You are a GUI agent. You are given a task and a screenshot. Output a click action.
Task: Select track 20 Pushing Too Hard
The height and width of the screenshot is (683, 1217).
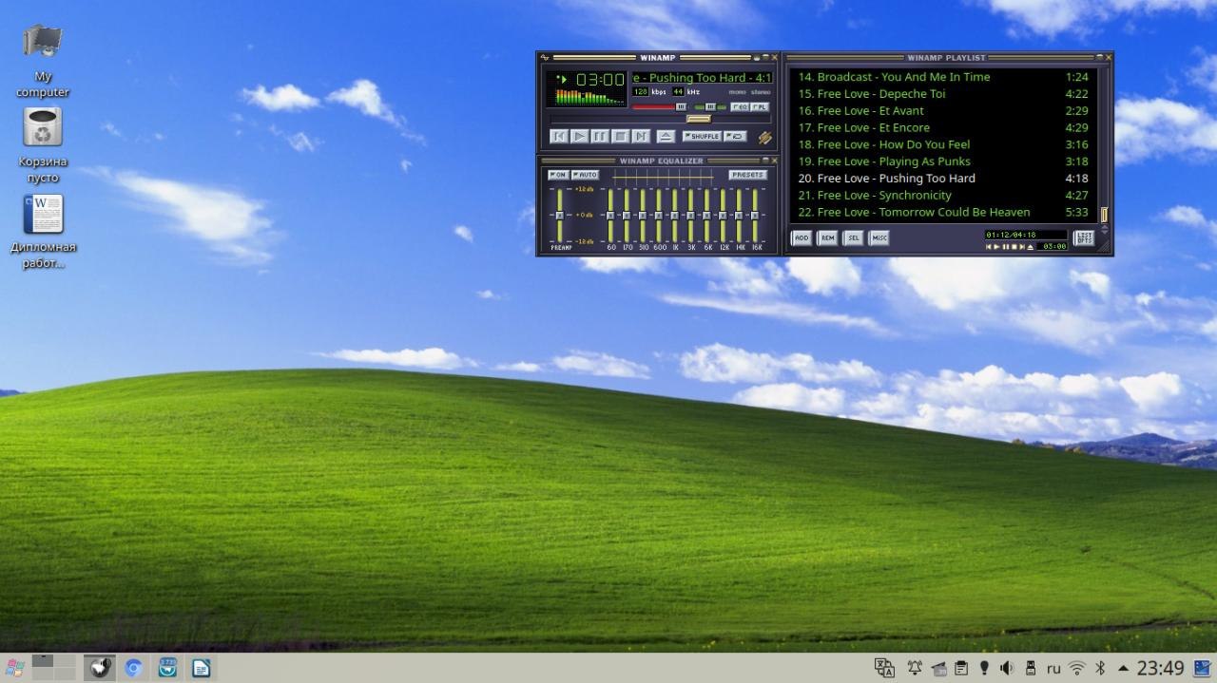click(943, 179)
